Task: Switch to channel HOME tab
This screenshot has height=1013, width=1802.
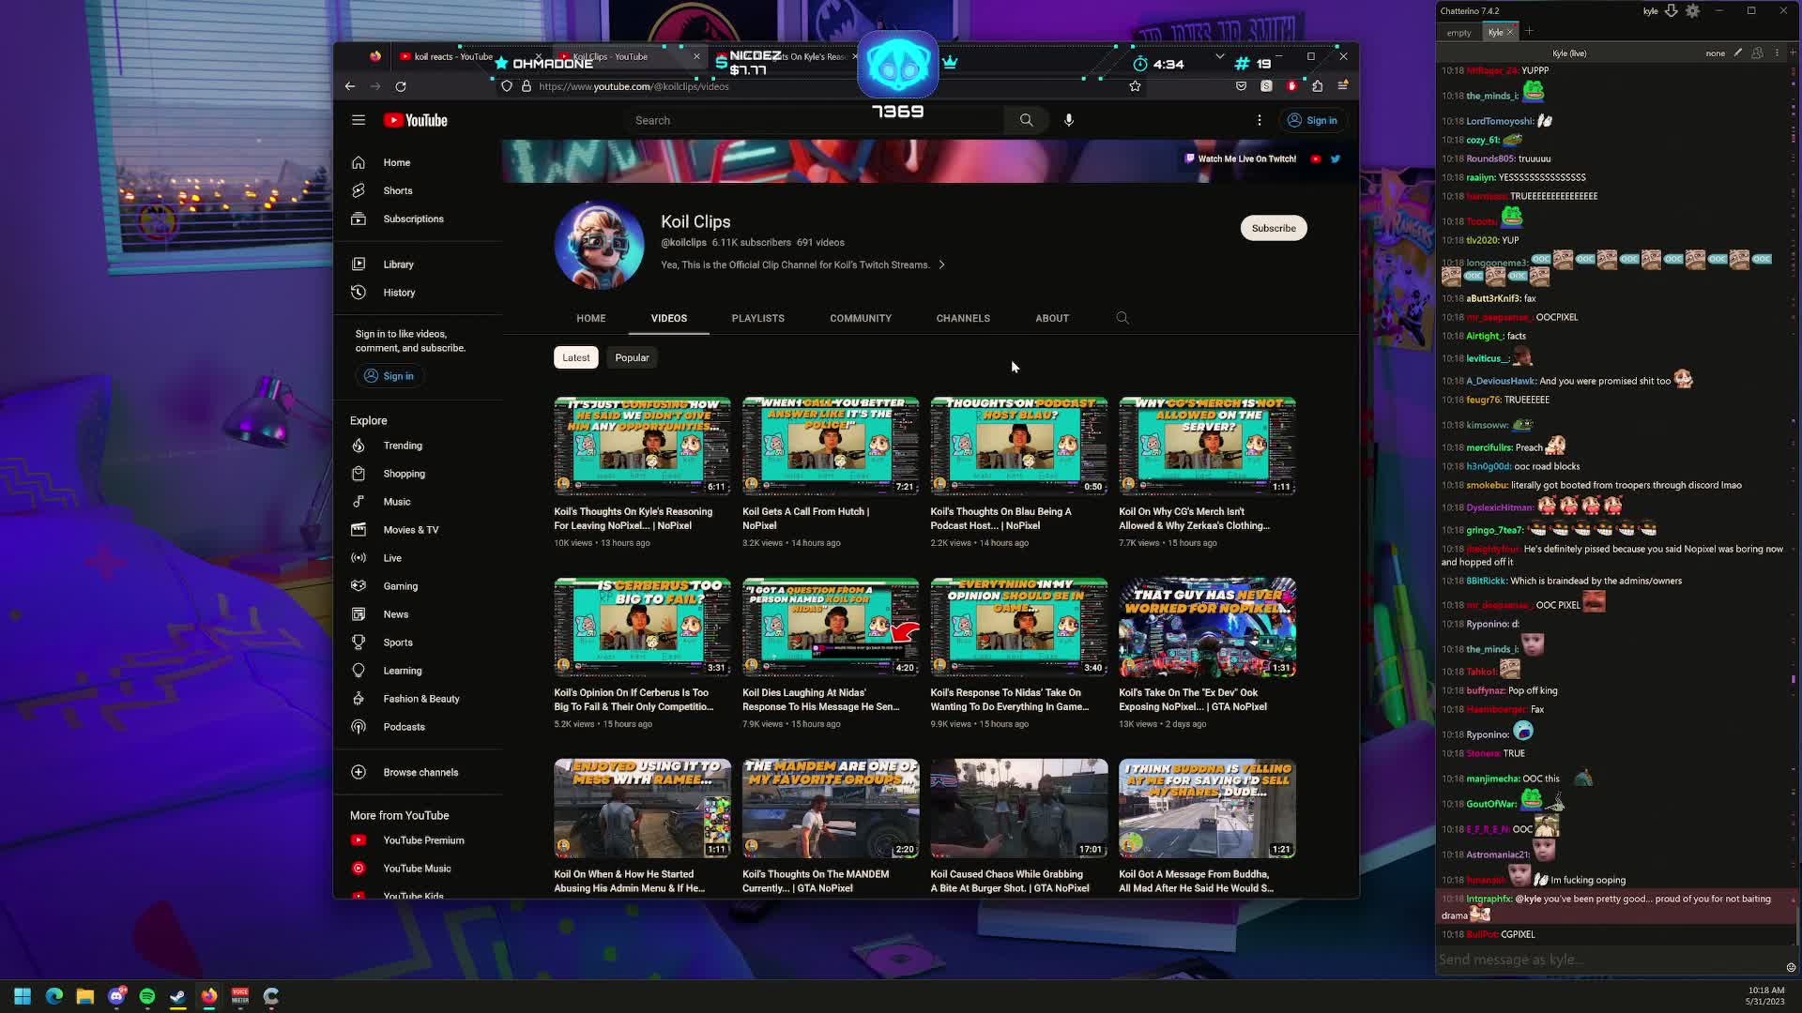Action: tap(591, 318)
